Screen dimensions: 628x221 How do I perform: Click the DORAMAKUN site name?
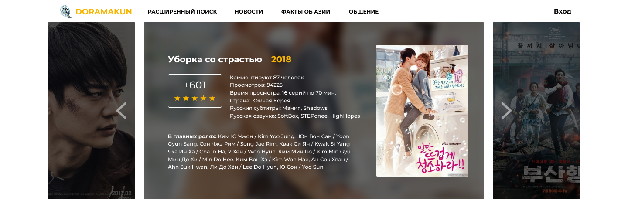click(x=104, y=12)
